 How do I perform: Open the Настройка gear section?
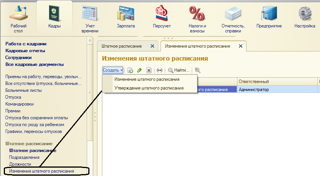305,18
